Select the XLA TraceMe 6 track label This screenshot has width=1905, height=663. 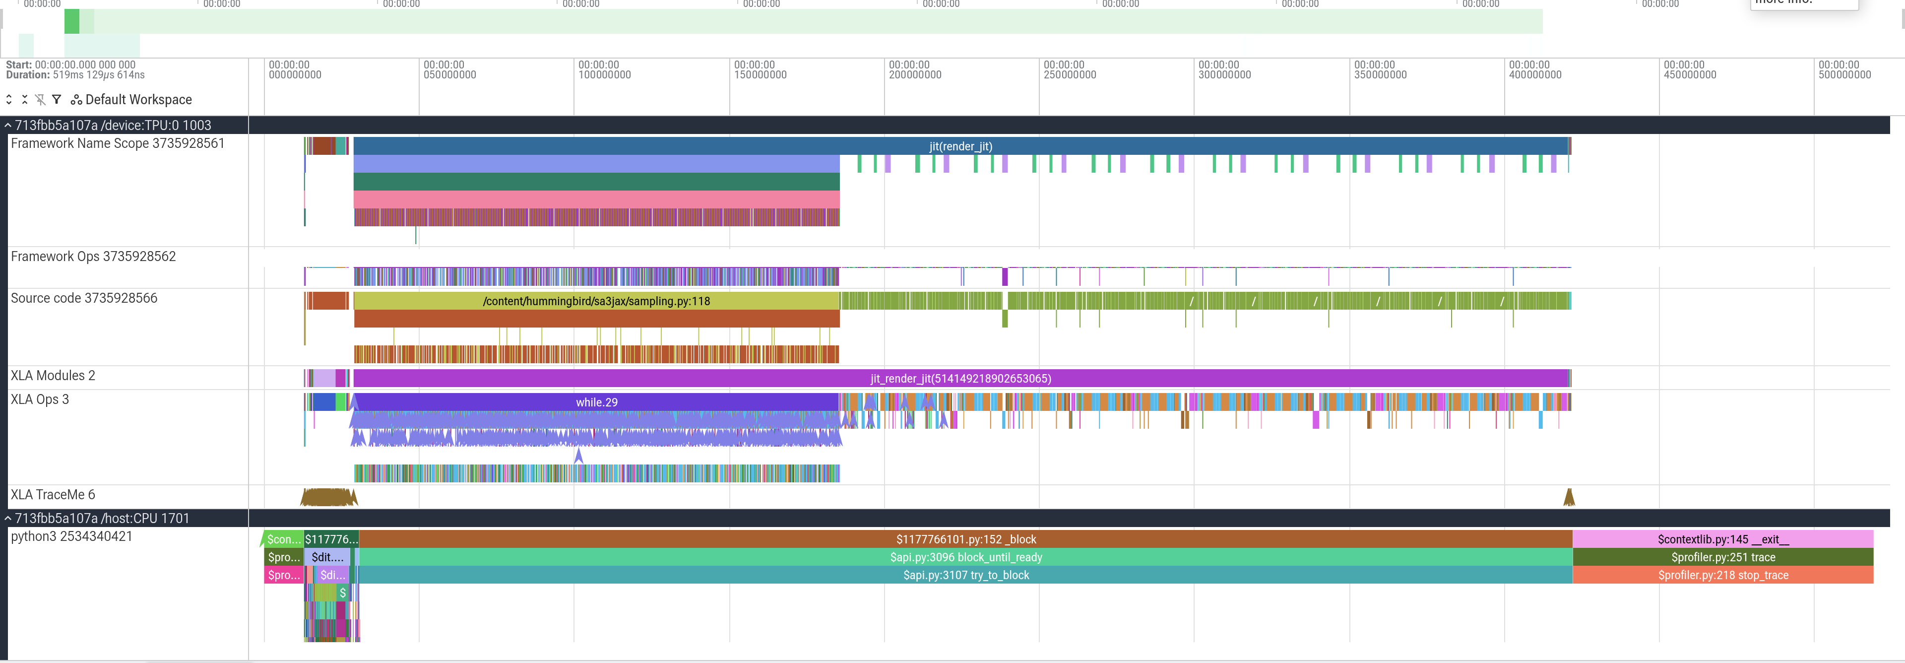click(53, 495)
